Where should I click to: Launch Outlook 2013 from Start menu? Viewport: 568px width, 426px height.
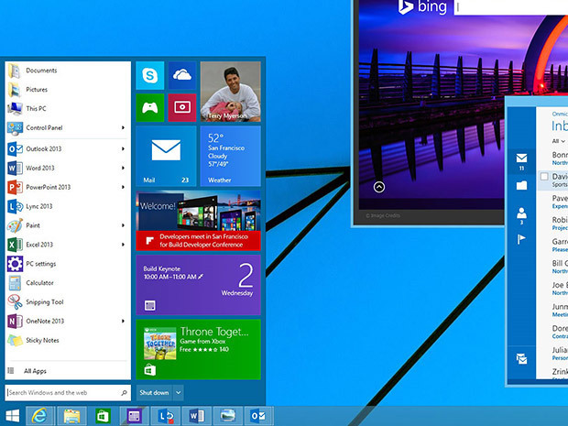tap(68, 149)
